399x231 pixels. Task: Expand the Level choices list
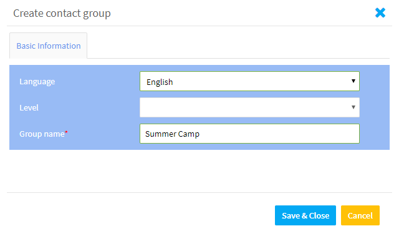click(x=249, y=107)
